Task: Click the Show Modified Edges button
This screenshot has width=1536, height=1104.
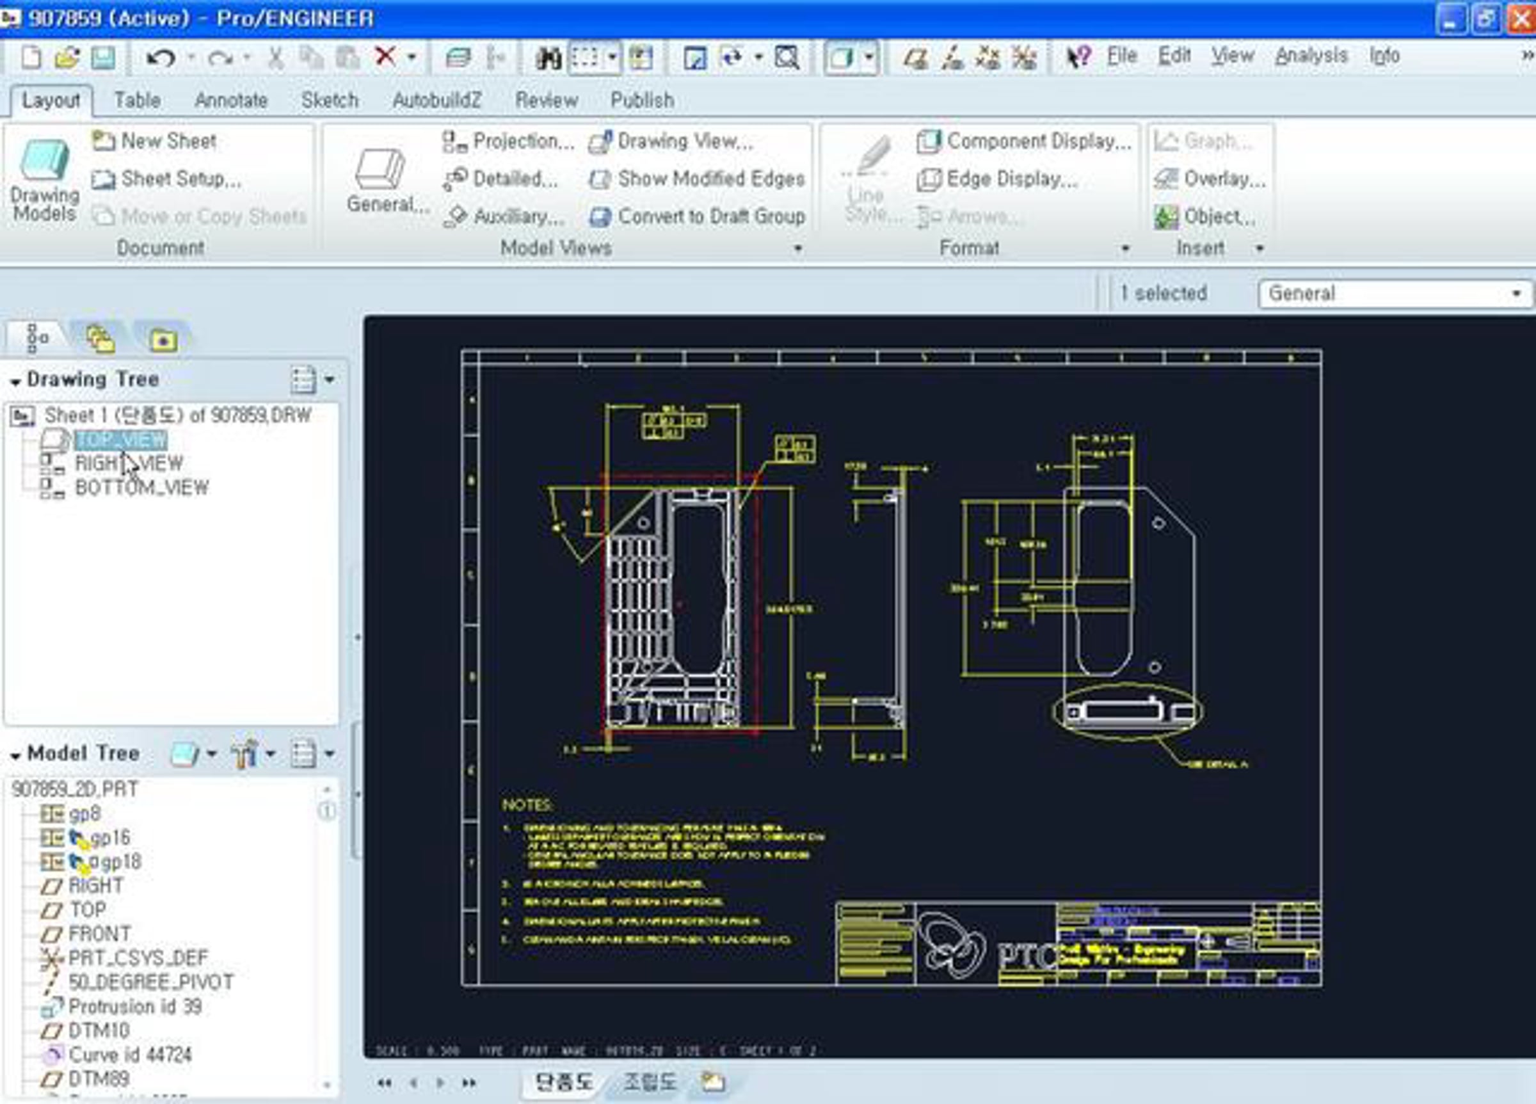Action: point(697,179)
